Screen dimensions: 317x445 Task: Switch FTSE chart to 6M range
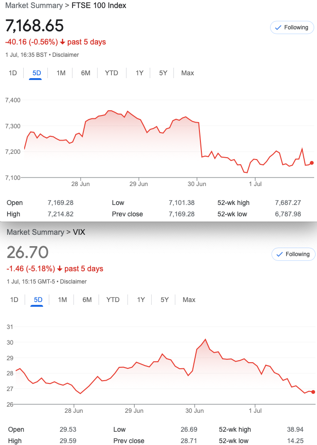click(85, 73)
